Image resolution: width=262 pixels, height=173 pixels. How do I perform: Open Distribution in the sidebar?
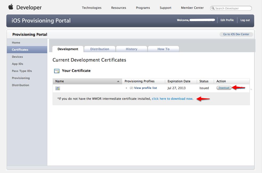click(x=27, y=85)
